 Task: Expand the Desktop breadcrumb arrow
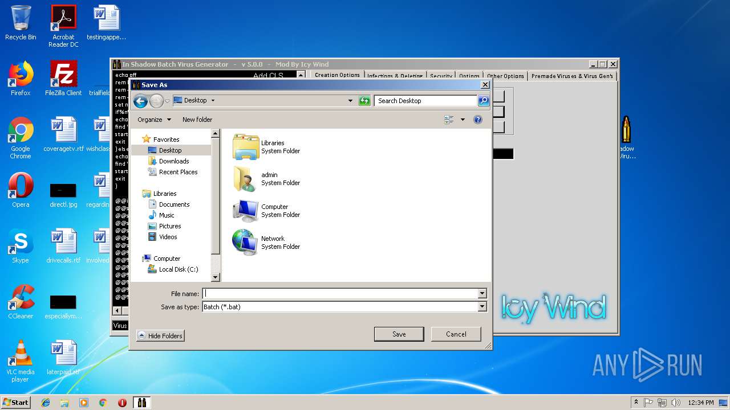(x=213, y=101)
